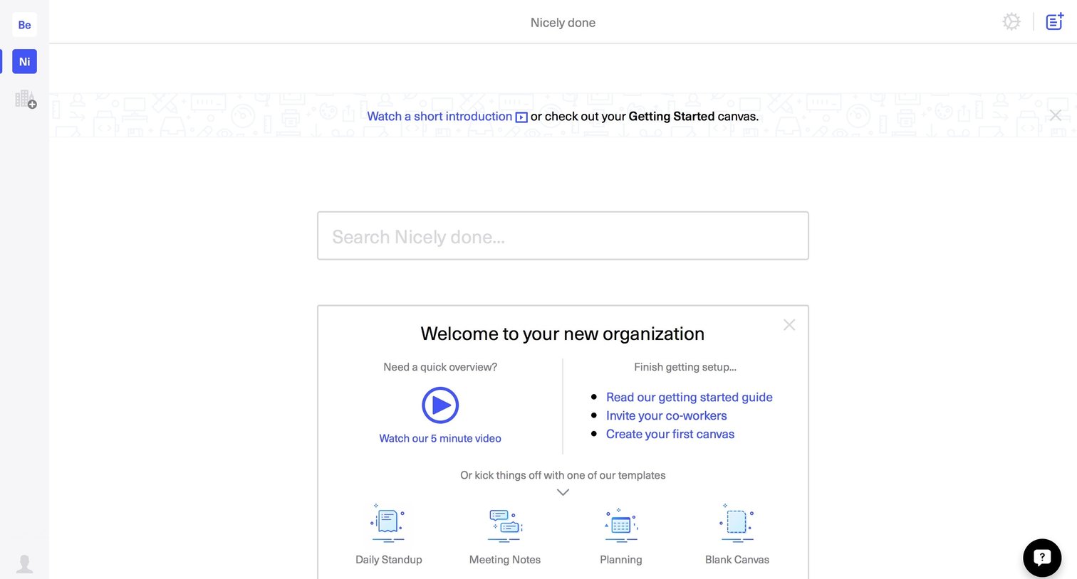Click Watch our 5 minute video link
The height and width of the screenshot is (579, 1077).
click(440, 438)
